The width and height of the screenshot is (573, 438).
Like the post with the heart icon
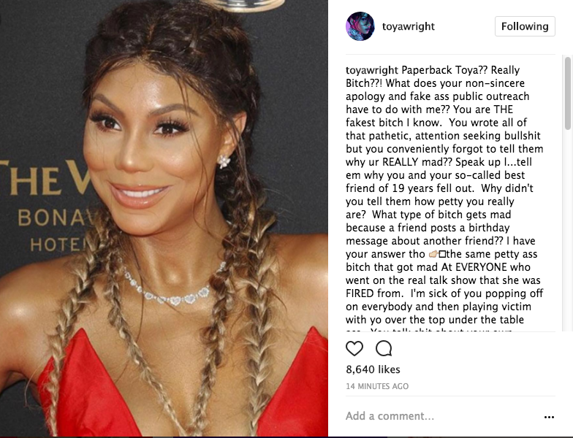(x=354, y=349)
